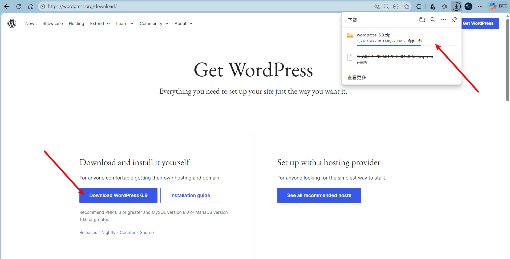Open the browser extensions puzzle icon
The image size is (510, 259).
(419, 6)
